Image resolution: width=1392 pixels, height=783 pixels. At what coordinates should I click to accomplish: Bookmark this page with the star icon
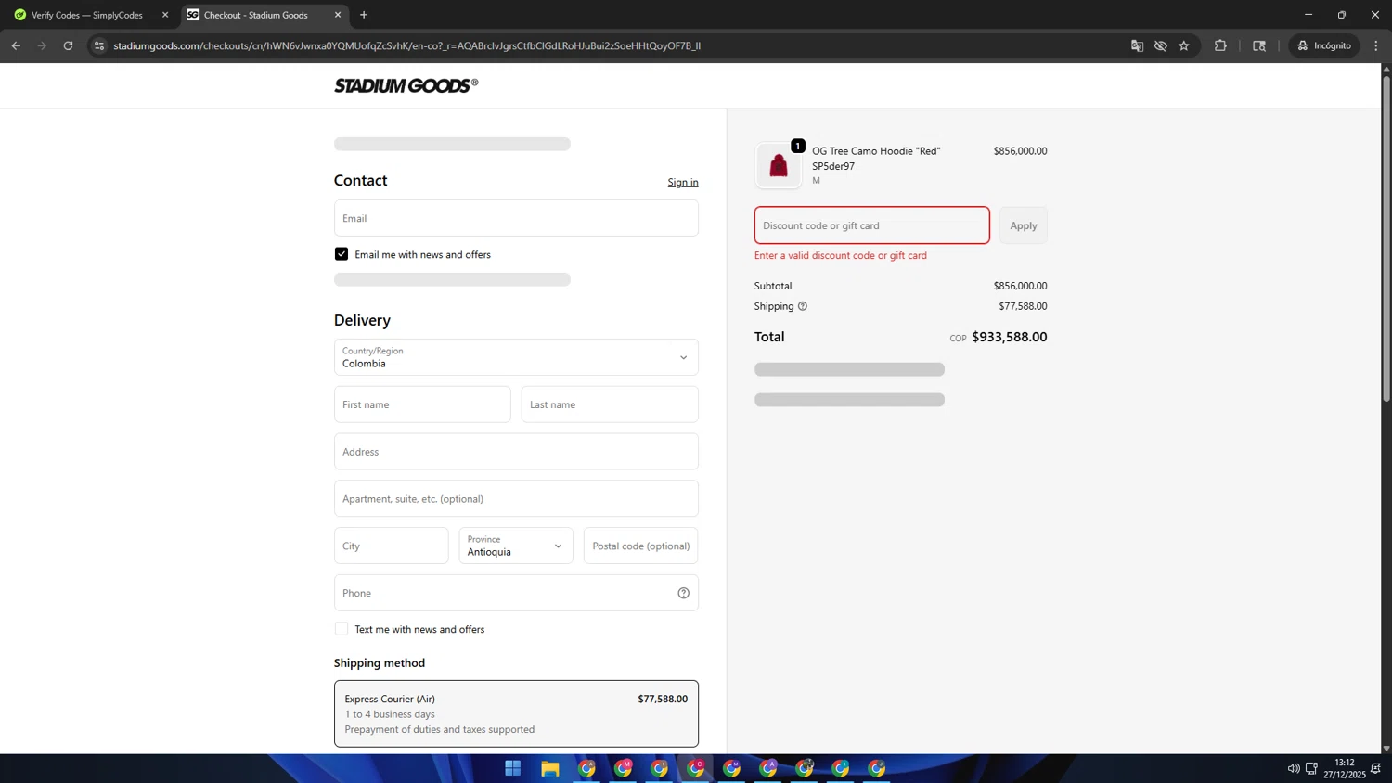tap(1184, 45)
